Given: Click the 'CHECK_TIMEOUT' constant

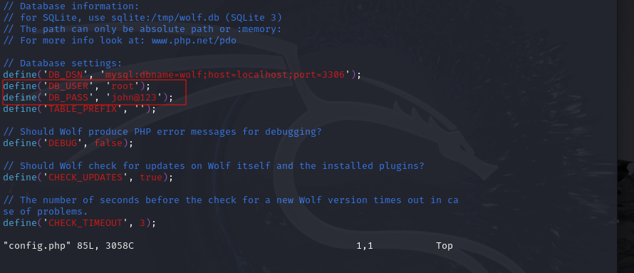Looking at the screenshot, I should click(85, 223).
